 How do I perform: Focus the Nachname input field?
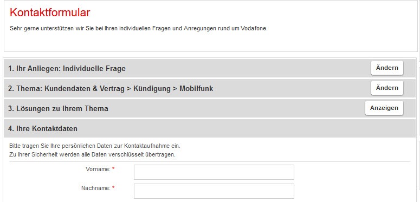(214, 191)
